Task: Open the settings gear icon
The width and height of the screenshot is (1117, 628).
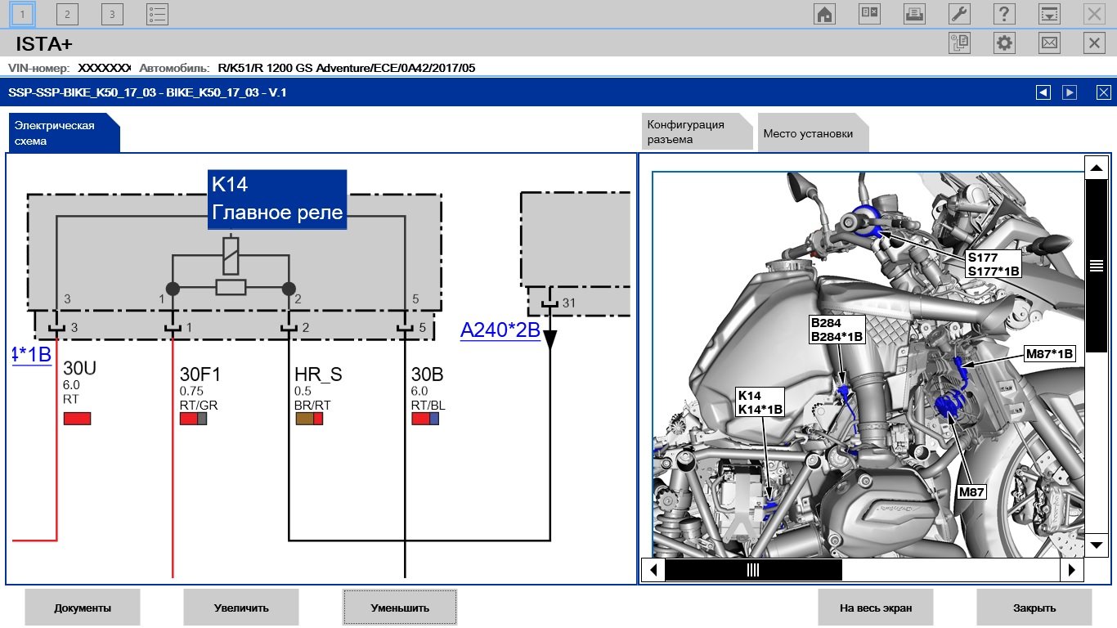Action: (x=1004, y=43)
